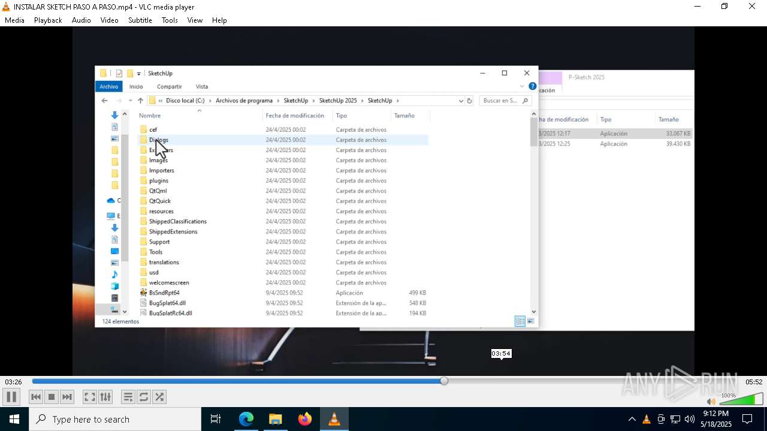Click the Nombre column header
This screenshot has width=767, height=431.
coord(150,116)
